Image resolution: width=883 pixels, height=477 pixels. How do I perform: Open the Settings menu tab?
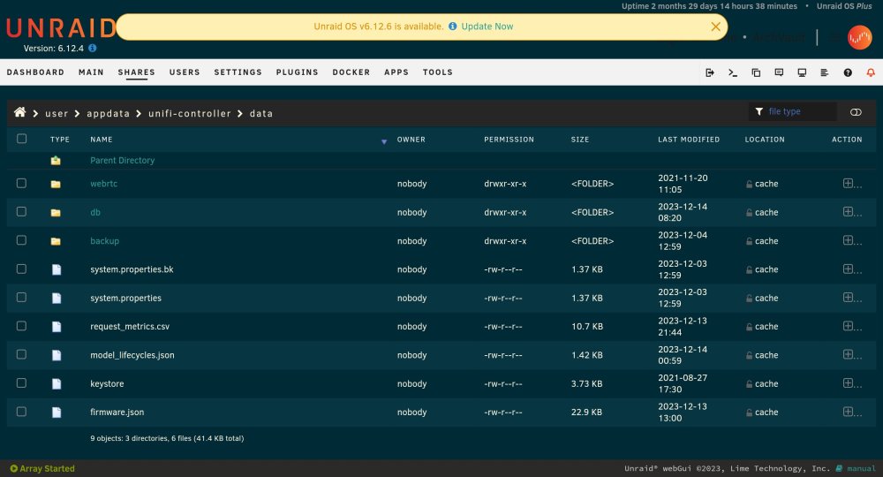click(238, 72)
